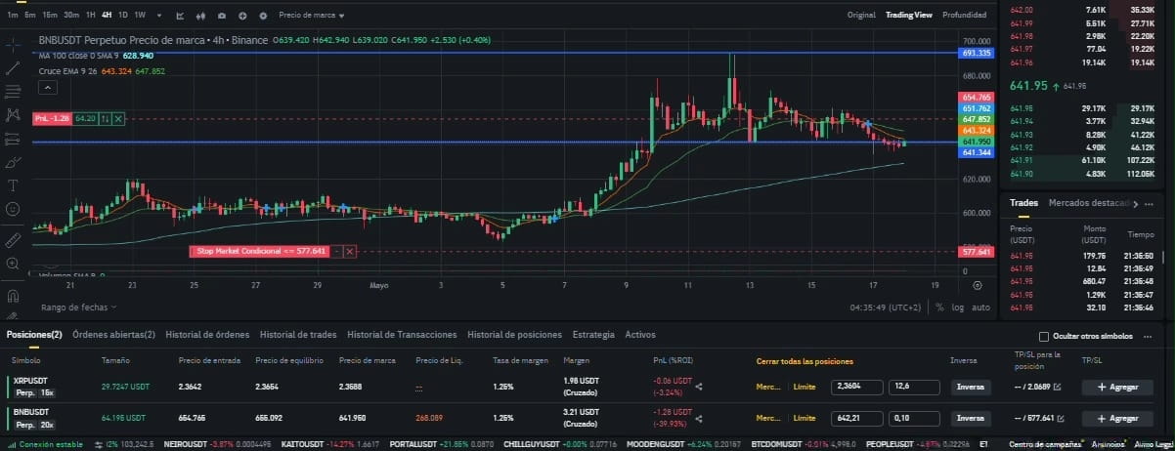Switch chart to Original view
The height and width of the screenshot is (451, 1175).
click(861, 15)
